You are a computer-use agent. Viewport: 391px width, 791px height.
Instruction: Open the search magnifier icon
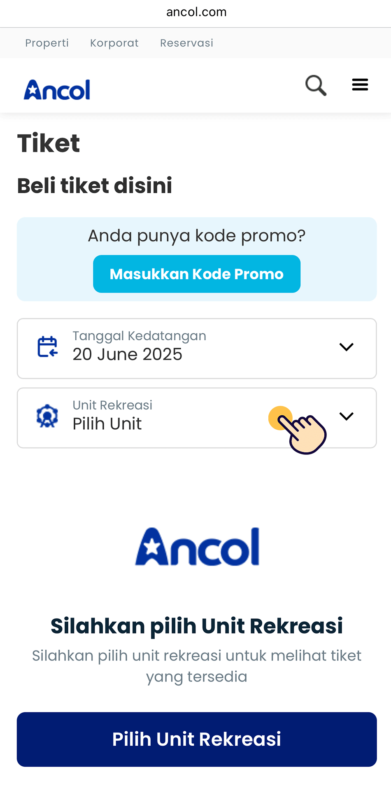pos(316,85)
